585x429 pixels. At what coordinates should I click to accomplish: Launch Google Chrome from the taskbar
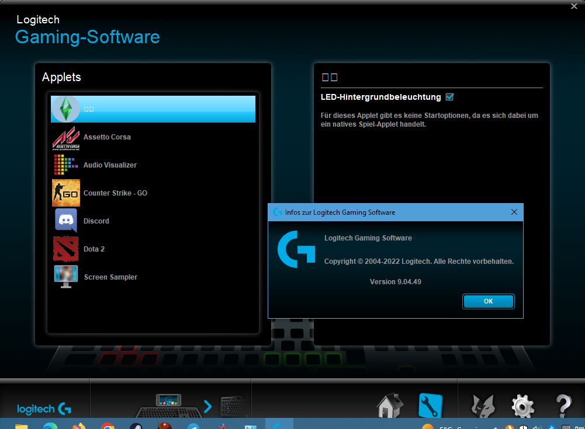[x=108, y=427]
